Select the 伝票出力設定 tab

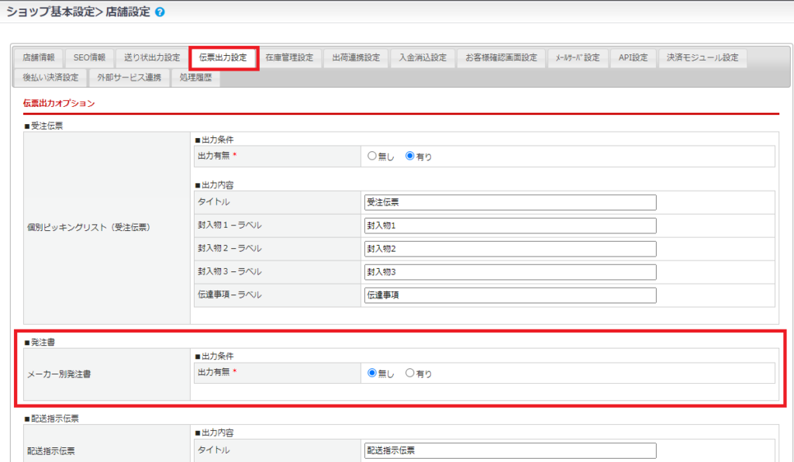point(223,58)
